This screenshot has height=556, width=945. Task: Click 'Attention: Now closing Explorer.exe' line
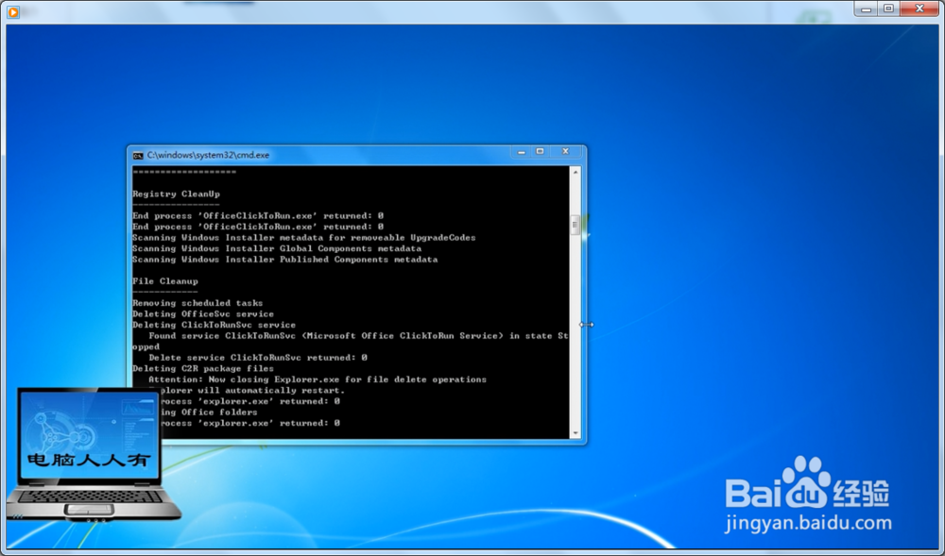318,379
